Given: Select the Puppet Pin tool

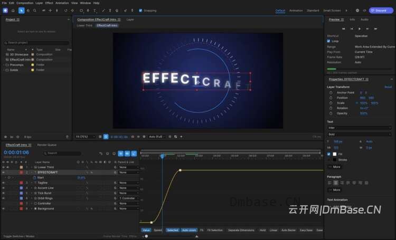Looking at the screenshot, I should [132, 11].
